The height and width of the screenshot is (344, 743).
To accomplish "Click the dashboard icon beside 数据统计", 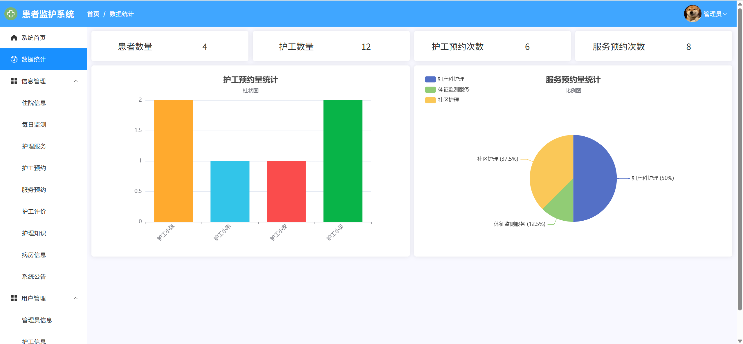I will (x=14, y=59).
